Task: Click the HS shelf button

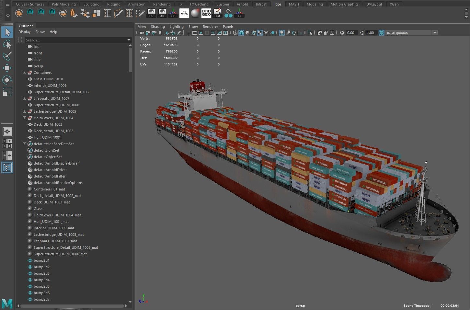Action: 151,13
